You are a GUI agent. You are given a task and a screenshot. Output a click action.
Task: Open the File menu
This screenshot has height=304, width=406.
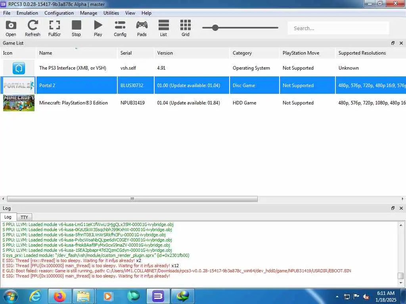(7, 13)
